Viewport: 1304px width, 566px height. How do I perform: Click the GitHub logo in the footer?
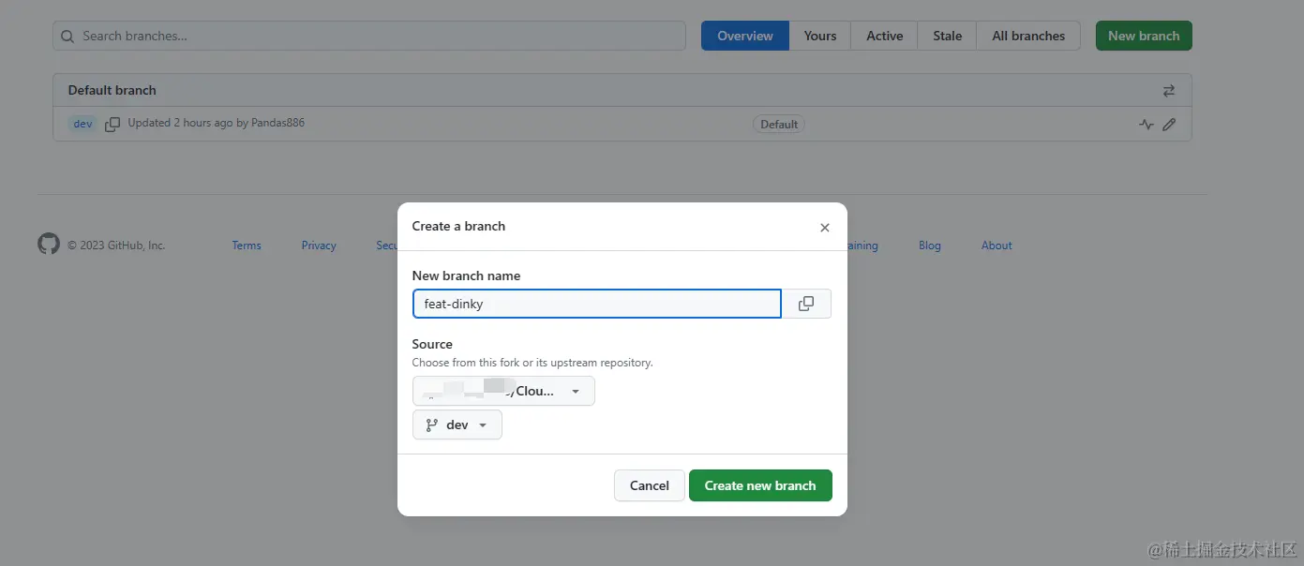[49, 245]
